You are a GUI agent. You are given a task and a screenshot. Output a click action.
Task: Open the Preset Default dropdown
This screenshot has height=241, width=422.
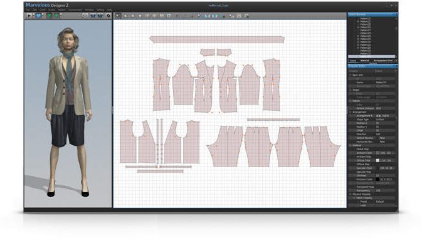(x=385, y=202)
